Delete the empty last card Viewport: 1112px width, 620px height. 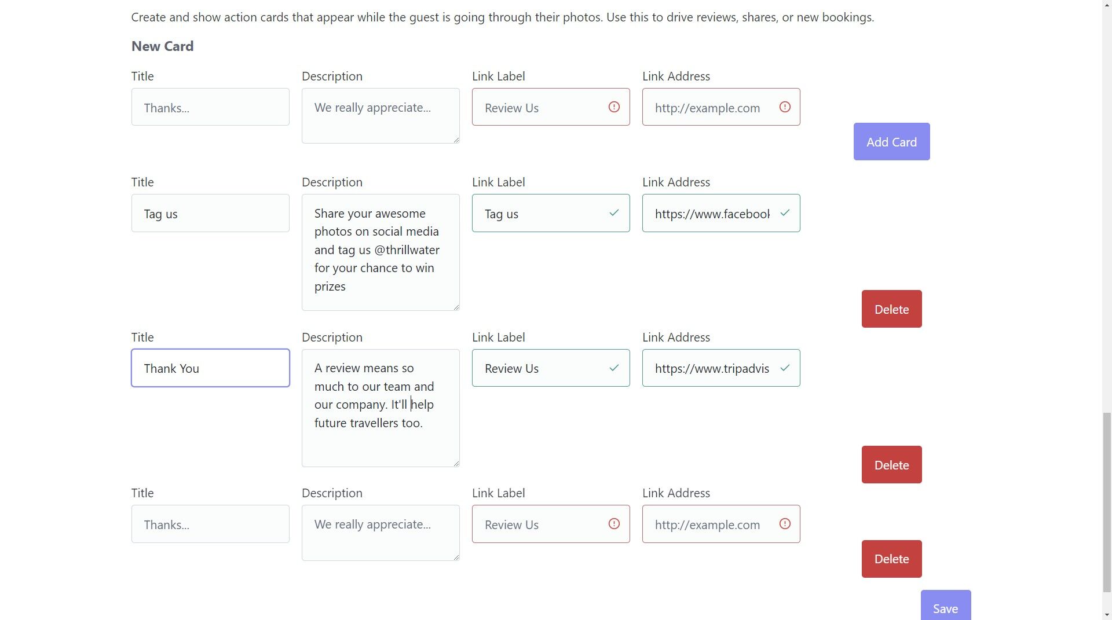[x=891, y=559]
